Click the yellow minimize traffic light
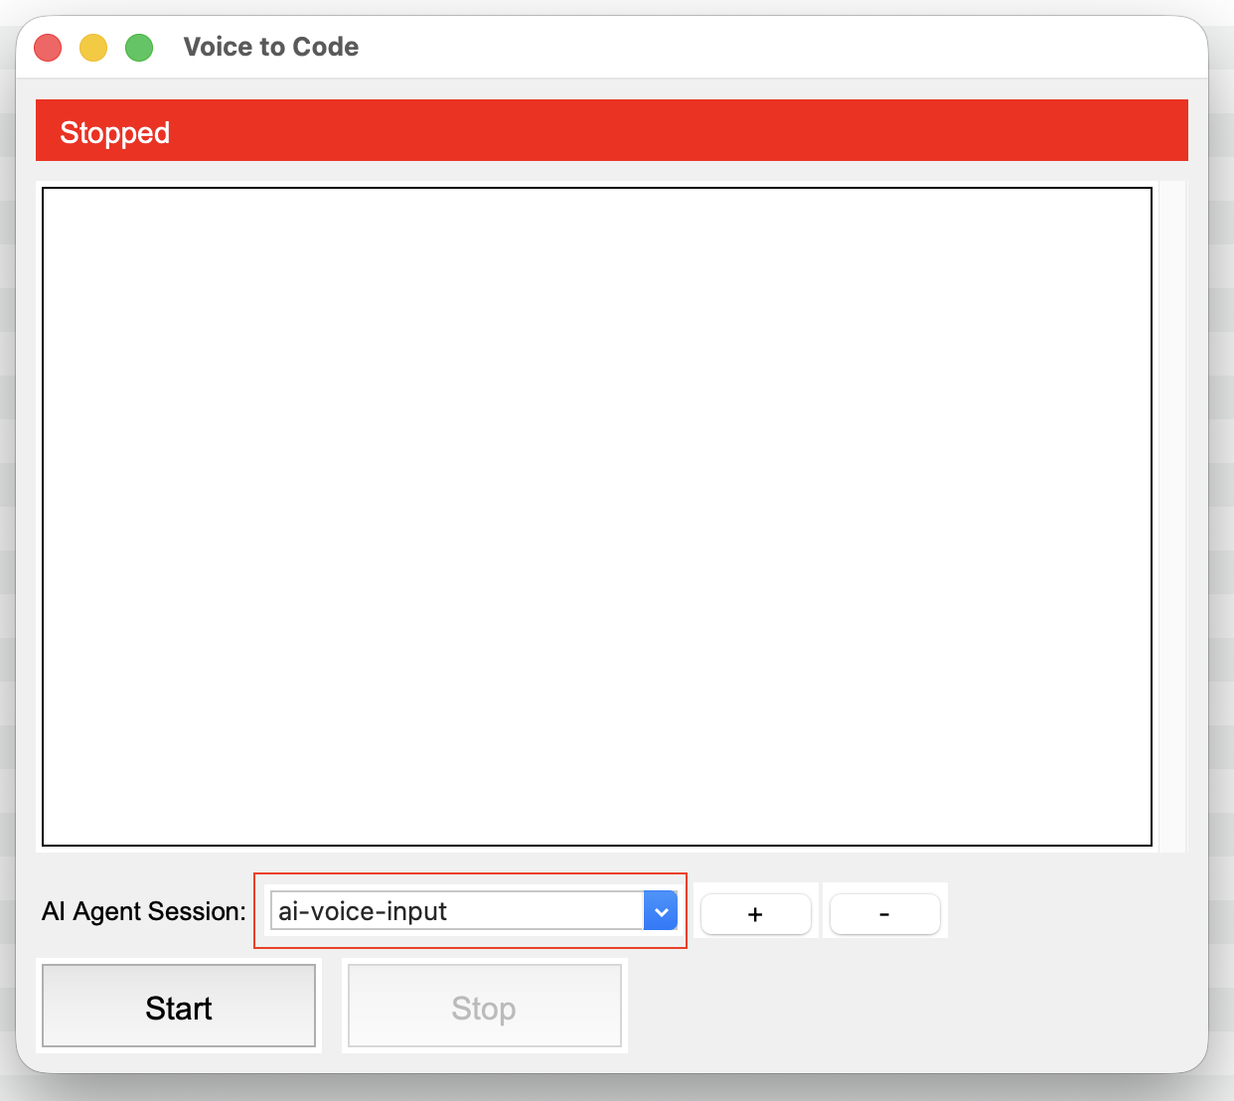 point(92,47)
